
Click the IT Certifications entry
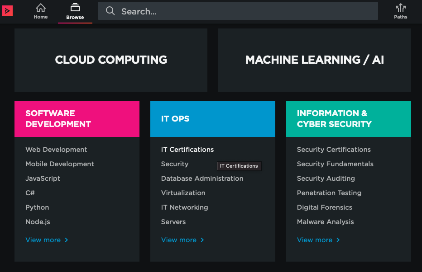pyautogui.click(x=188, y=149)
